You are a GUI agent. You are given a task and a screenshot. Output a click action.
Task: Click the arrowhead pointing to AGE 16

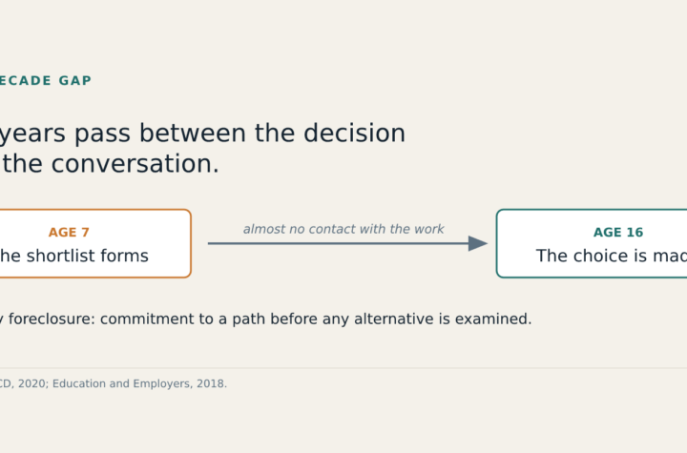(478, 243)
